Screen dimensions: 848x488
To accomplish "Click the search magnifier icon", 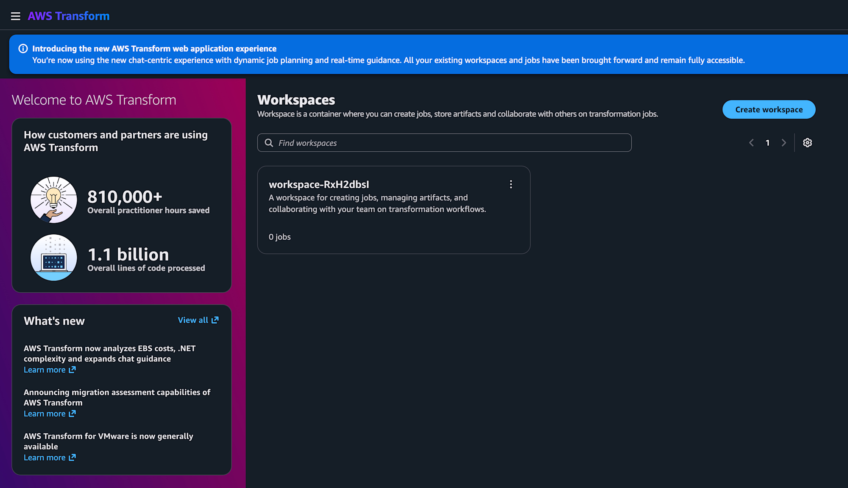I will tap(269, 143).
